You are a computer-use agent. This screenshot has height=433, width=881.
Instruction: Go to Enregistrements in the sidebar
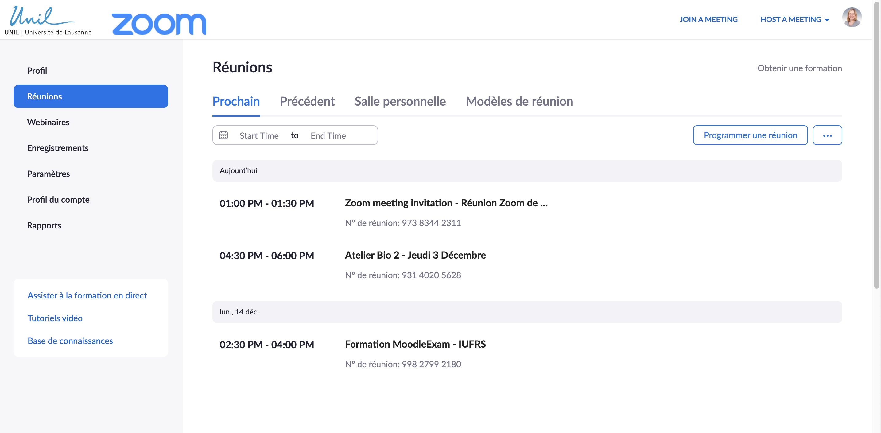(57, 148)
